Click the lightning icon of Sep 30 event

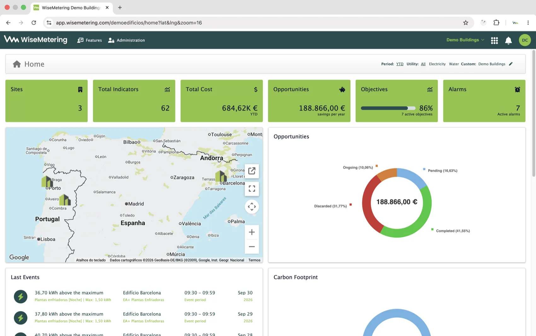pyautogui.click(x=20, y=297)
